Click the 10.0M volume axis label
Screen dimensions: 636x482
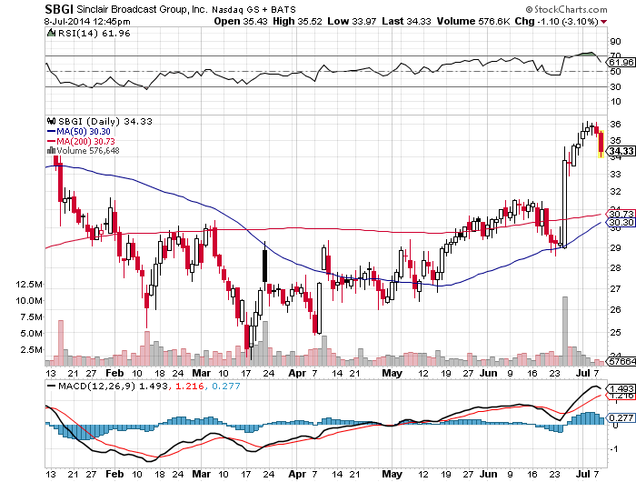[29, 301]
